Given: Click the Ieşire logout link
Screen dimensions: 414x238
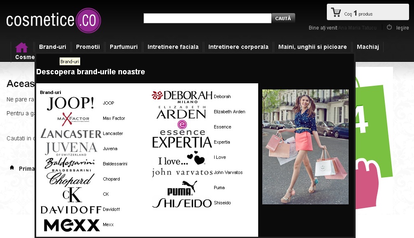Looking at the screenshot, I should click(x=402, y=27).
